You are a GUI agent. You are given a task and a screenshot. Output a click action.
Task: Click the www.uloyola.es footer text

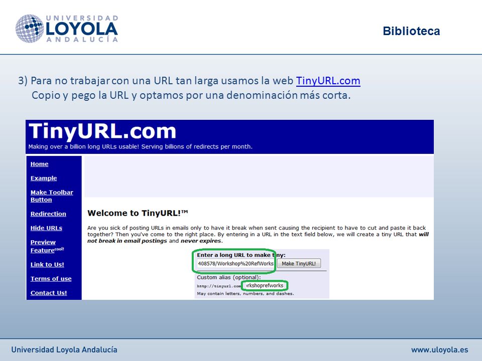440,349
